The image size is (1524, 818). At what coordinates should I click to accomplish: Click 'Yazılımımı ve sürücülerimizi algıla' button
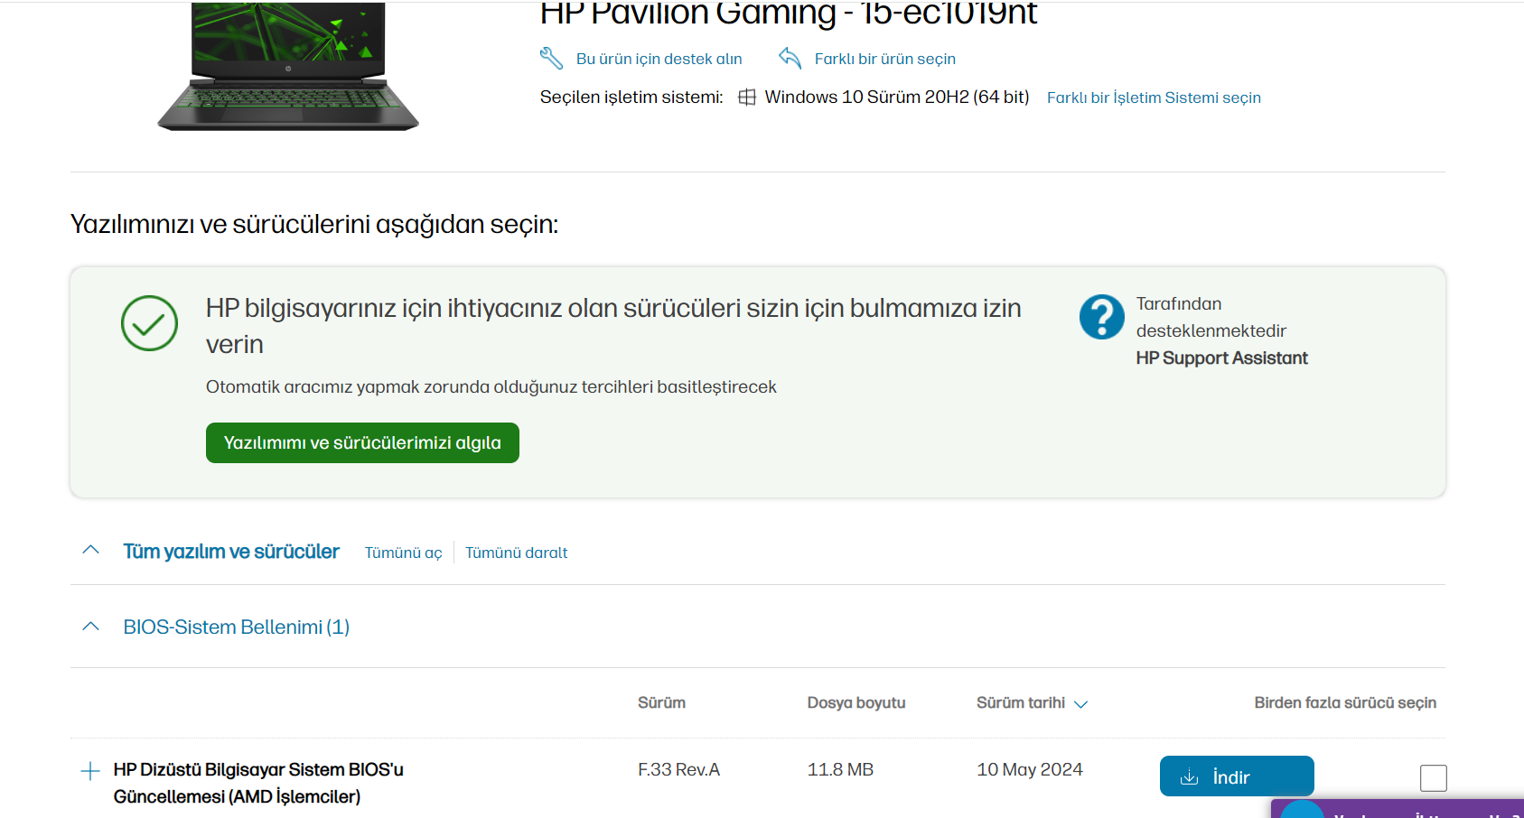pos(362,442)
